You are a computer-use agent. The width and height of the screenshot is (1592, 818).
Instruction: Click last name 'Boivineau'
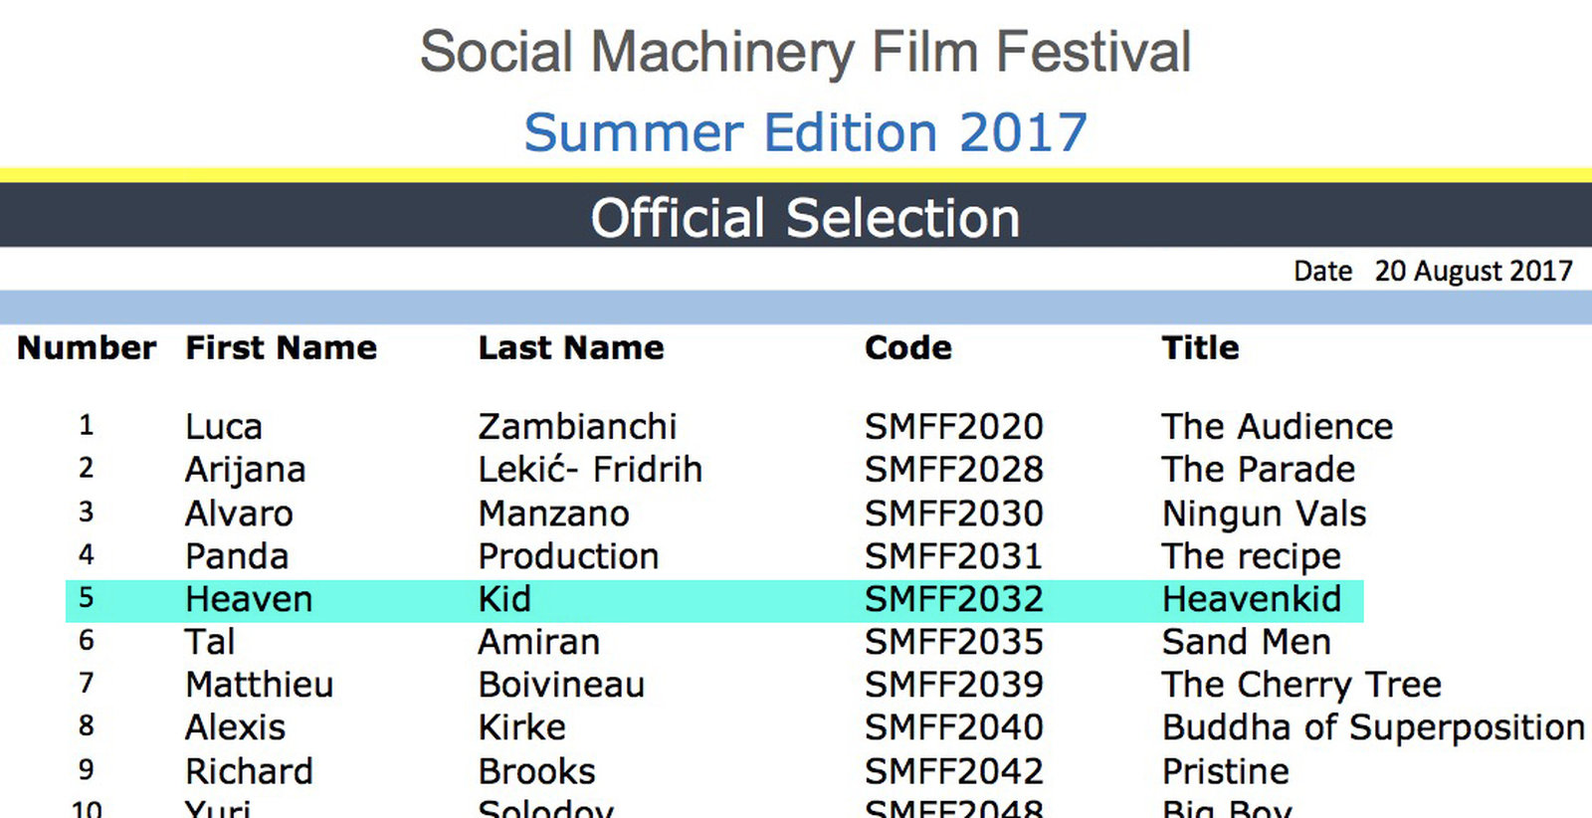pos(561,685)
